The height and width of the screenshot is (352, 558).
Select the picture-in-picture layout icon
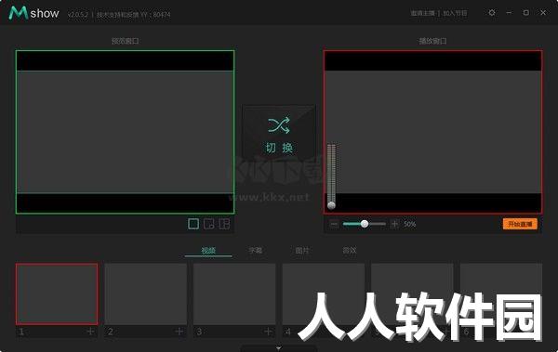[x=209, y=224]
